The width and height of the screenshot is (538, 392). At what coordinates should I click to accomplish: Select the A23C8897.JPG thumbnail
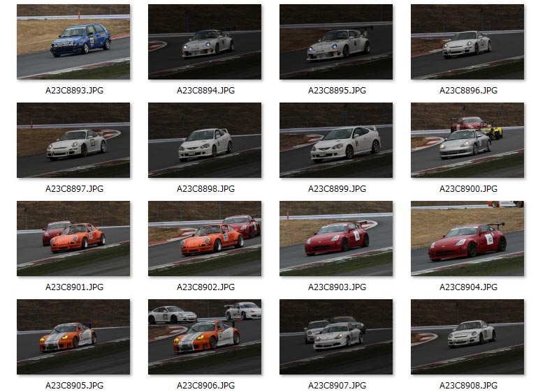(x=73, y=140)
